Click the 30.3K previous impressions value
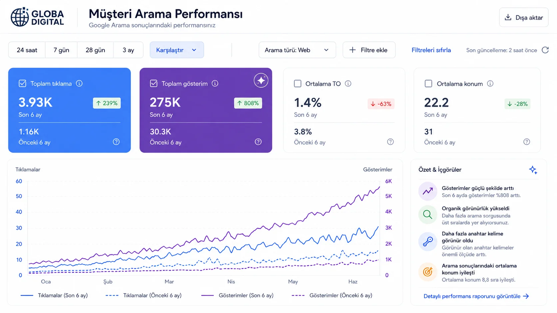Screen dimensions: 557x313 coord(161,132)
